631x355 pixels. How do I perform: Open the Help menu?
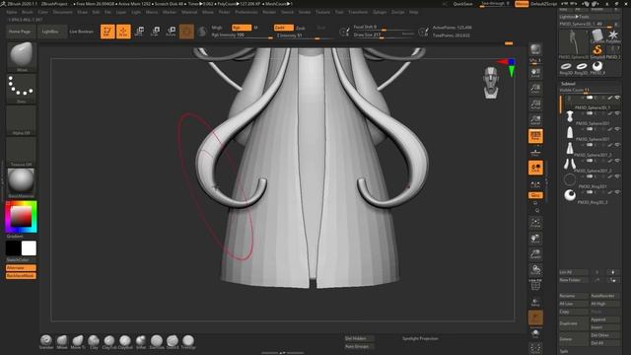(413, 12)
